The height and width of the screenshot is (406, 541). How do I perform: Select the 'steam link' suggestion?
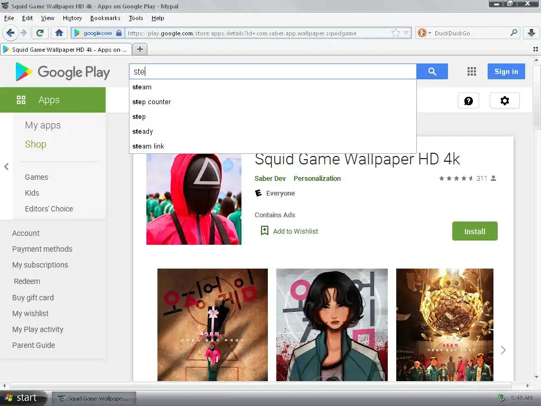coord(273,146)
